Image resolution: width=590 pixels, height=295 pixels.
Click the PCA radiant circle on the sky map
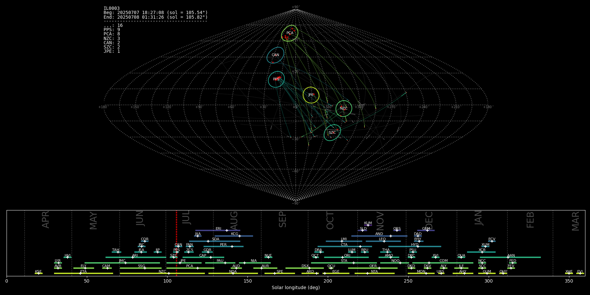[290, 33]
